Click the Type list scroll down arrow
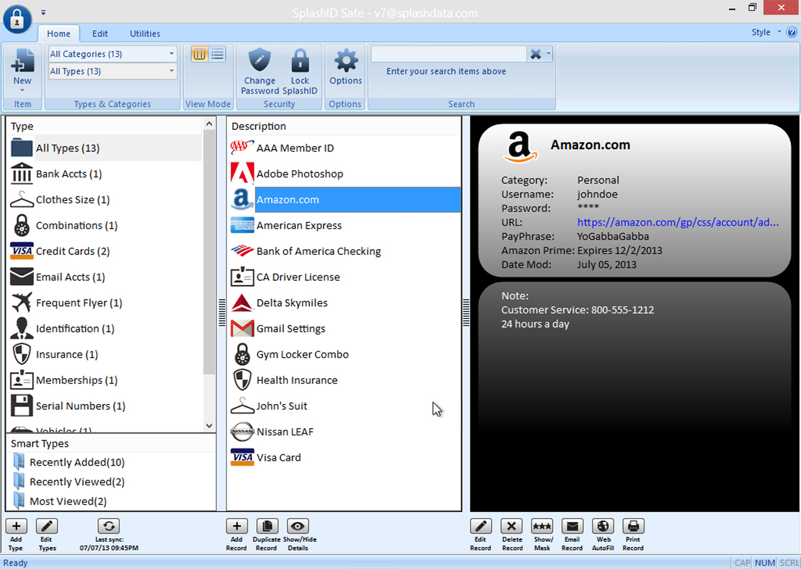This screenshot has width=801, height=569. pyautogui.click(x=209, y=426)
